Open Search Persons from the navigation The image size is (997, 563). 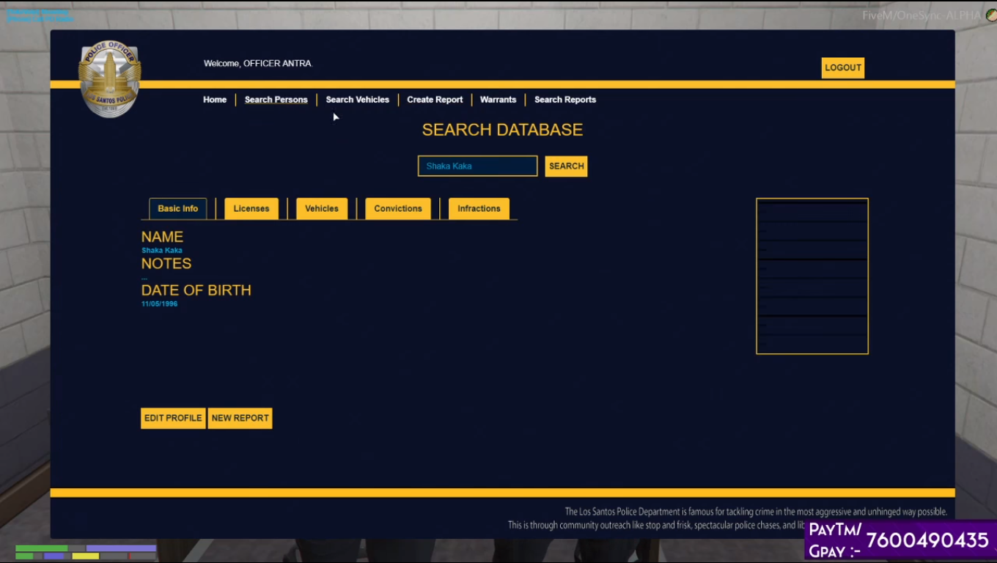click(x=276, y=100)
